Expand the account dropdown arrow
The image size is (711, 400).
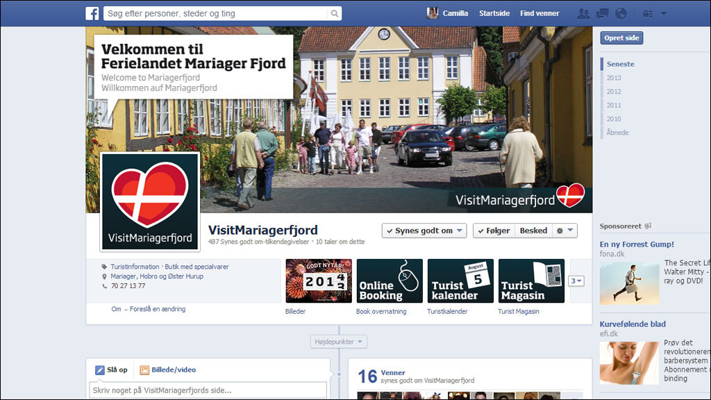pyautogui.click(x=663, y=14)
